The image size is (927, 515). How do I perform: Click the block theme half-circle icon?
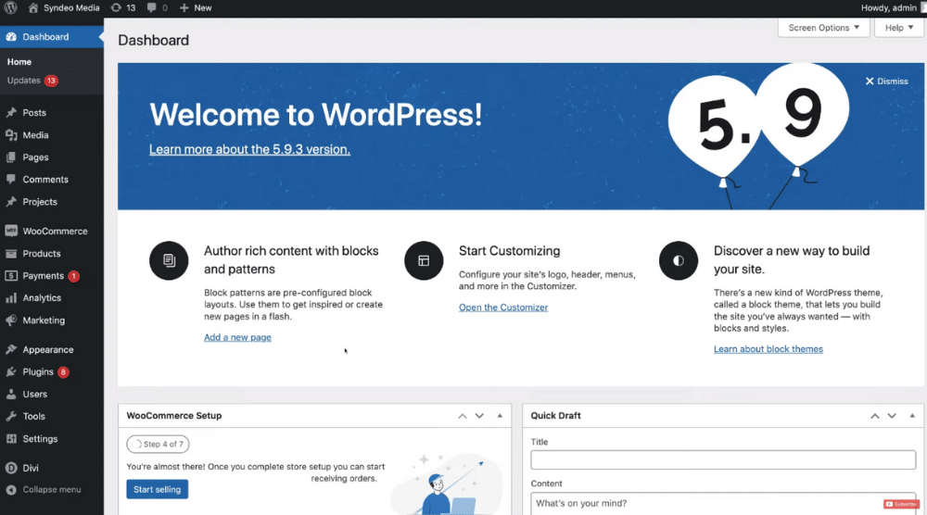pos(679,260)
